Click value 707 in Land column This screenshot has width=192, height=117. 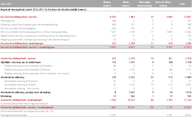[189, 28]
